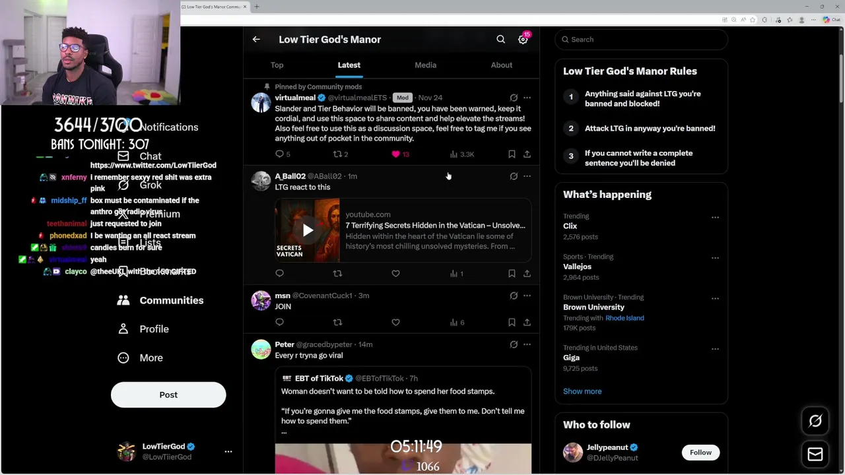The height and width of the screenshot is (475, 845).
Task: Share virtualmeal's pinned post
Action: (x=527, y=154)
